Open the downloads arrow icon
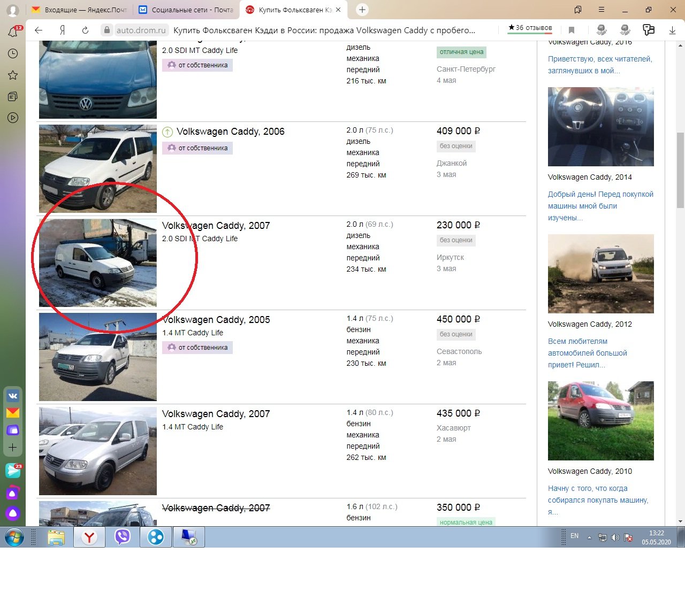 672,30
